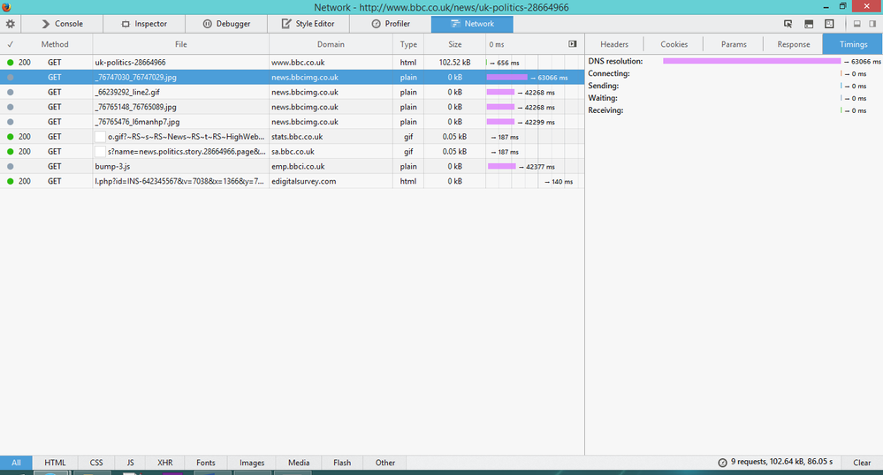Select the uk-politics-28664966 request row

[x=292, y=63]
